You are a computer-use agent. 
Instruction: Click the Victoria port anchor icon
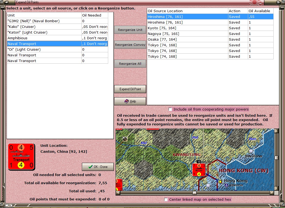226,185
